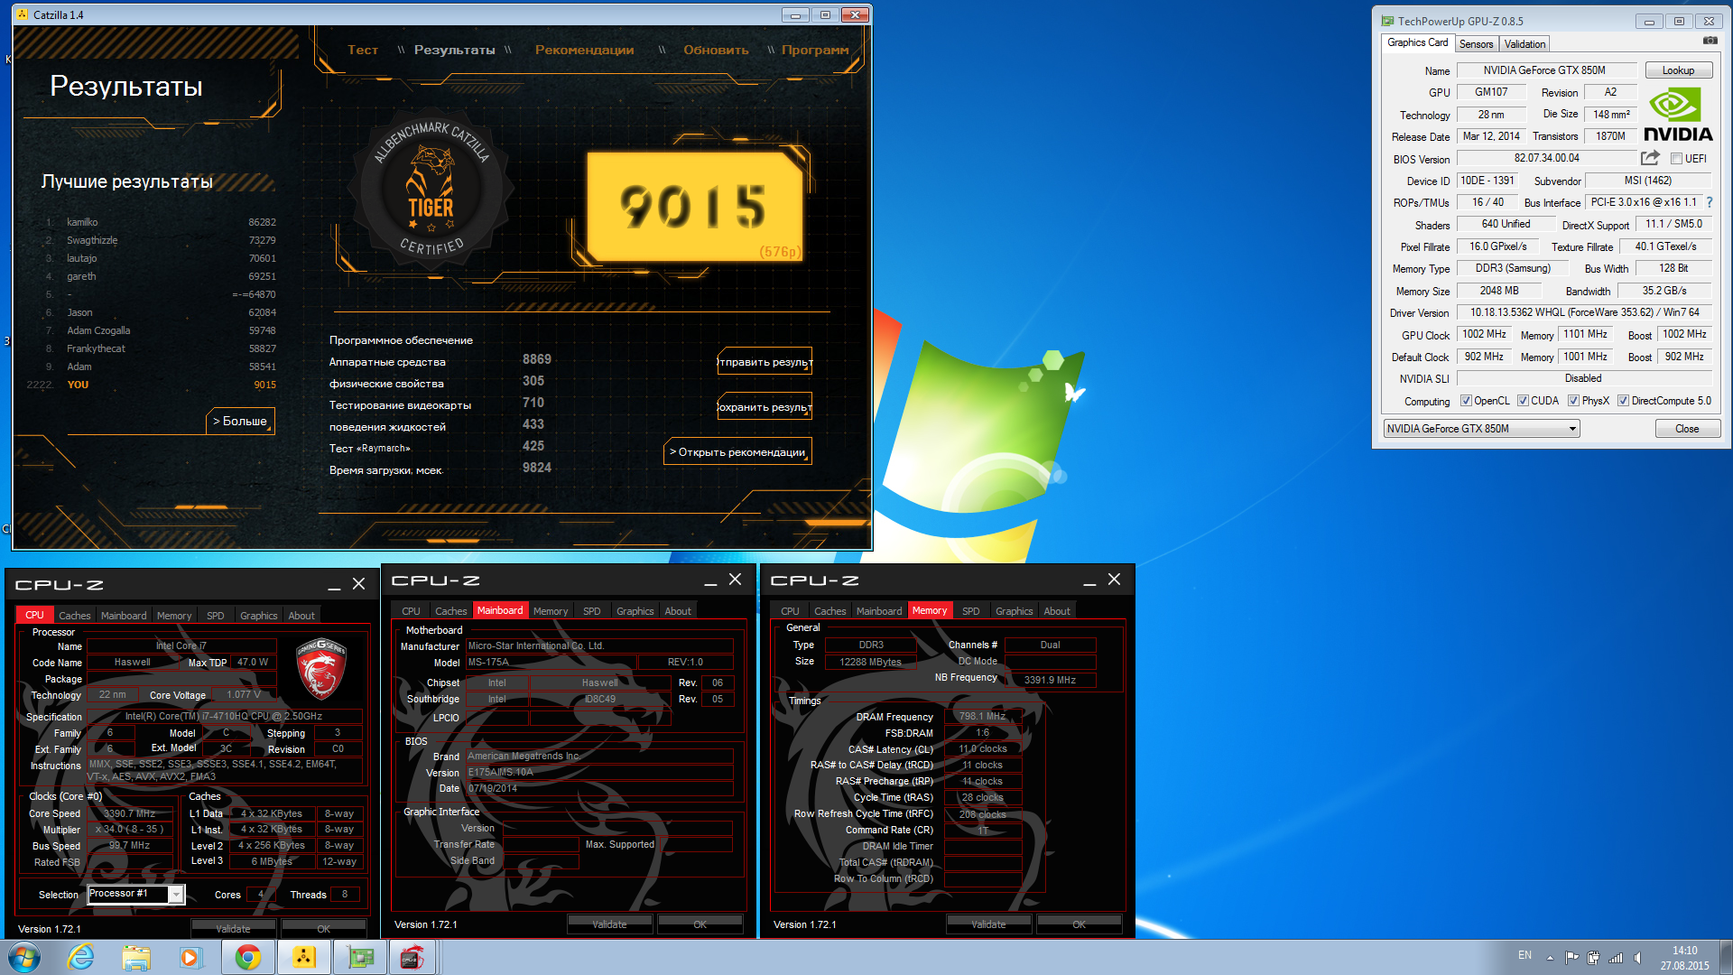The height and width of the screenshot is (975, 1733).
Task: Switch to Catzilla yellow taskbar icon
Action: (304, 957)
